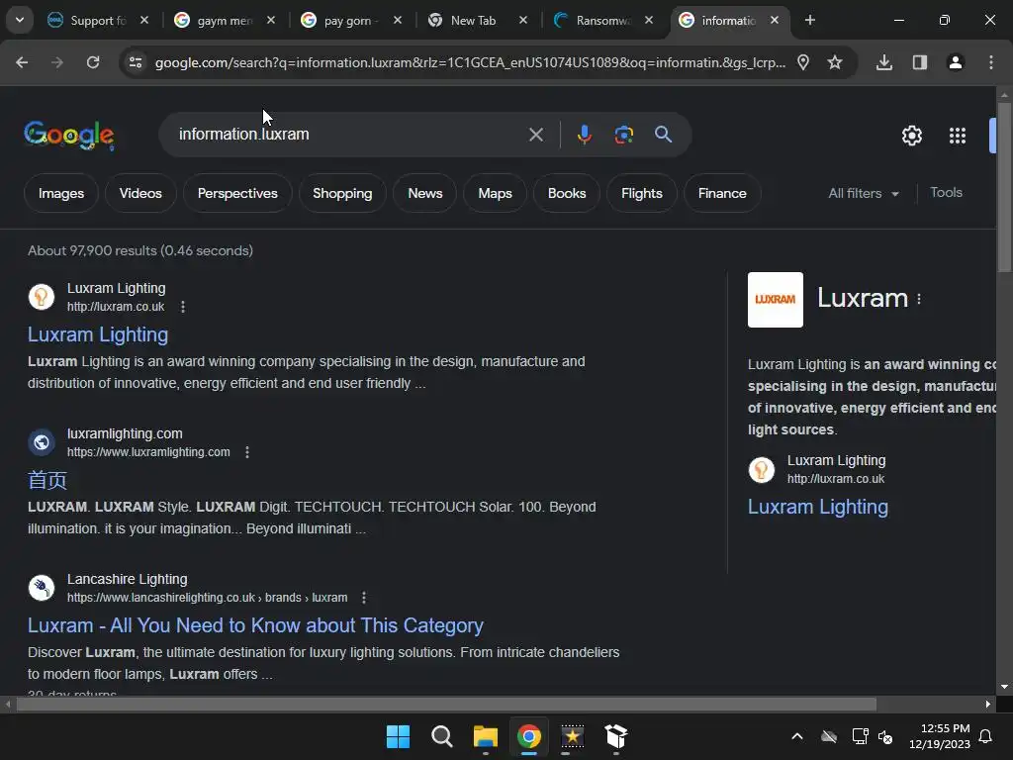Open more options for Lancashire Lighting result
This screenshot has width=1013, height=760.
coord(364,597)
